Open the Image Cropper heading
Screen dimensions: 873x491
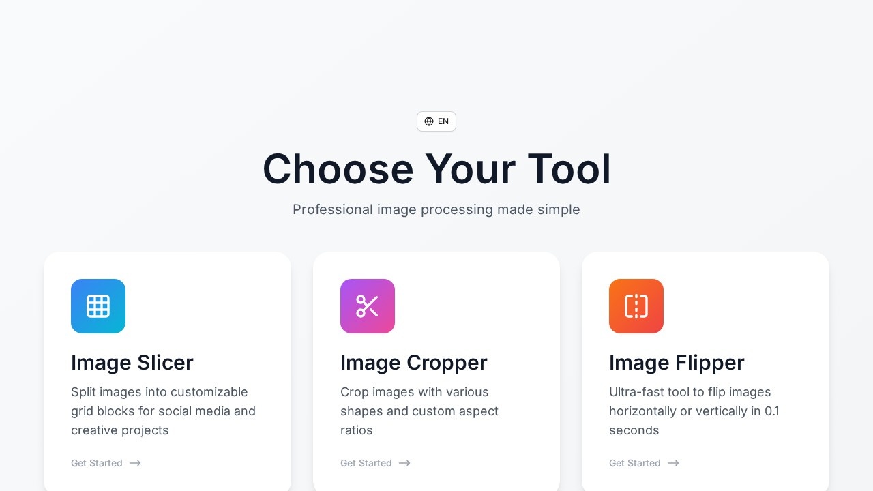click(x=414, y=362)
